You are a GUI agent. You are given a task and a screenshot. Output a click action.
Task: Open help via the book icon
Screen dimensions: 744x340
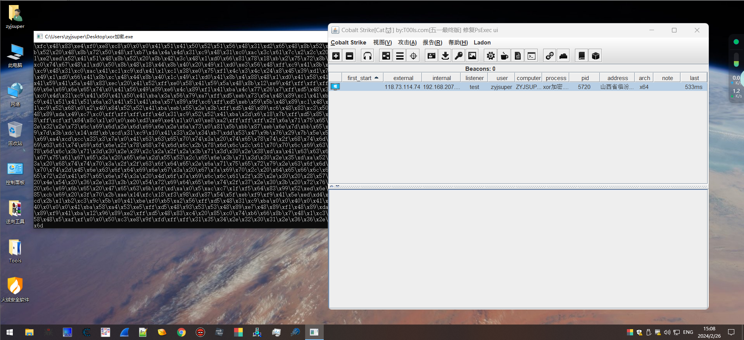(582, 56)
